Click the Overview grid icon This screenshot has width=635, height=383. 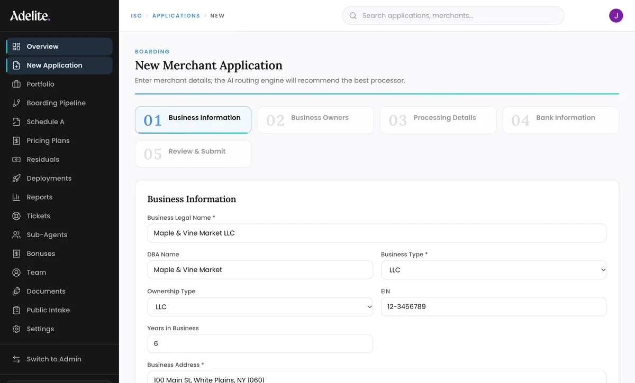coord(16,46)
